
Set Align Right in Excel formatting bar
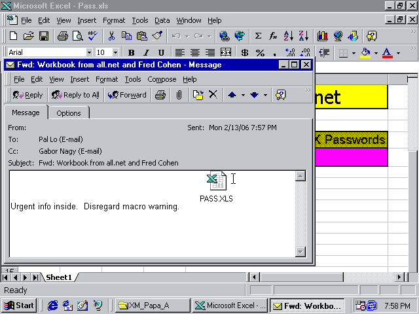tap(210, 52)
